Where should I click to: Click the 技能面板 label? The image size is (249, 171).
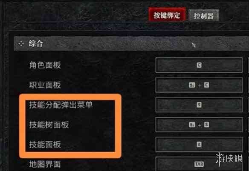point(45,145)
